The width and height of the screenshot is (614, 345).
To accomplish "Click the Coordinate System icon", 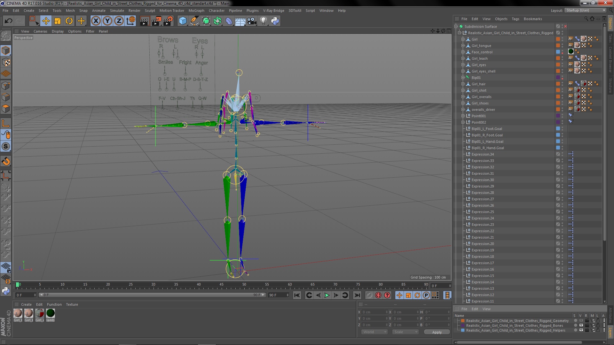I will pyautogui.click(x=131, y=21).
